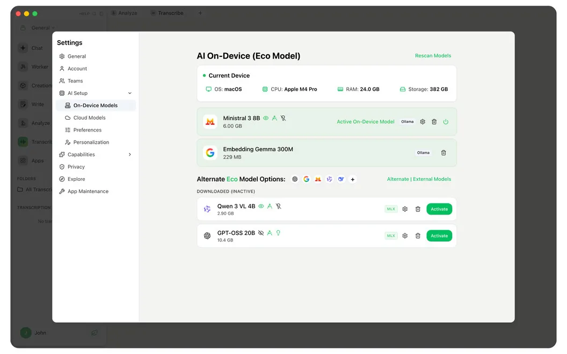
Task: Collapse the AI Setup section
Action: pyautogui.click(x=130, y=93)
